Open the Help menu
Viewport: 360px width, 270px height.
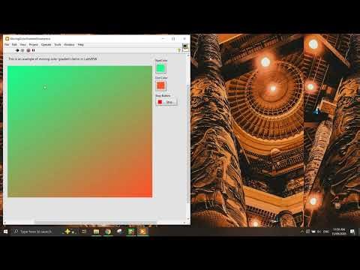tap(80, 45)
